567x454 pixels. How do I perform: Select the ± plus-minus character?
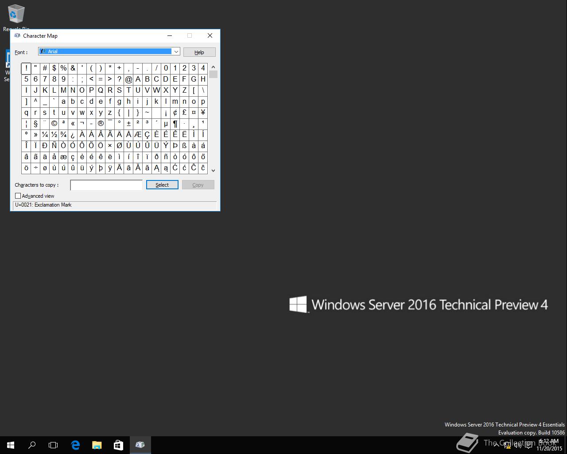128,123
